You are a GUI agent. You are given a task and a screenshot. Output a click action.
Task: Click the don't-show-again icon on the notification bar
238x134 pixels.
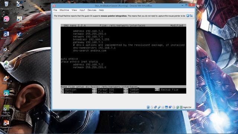pyautogui.click(x=191, y=16)
